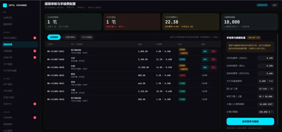Open 内容审核 sidebar item

pyautogui.click(x=20, y=117)
